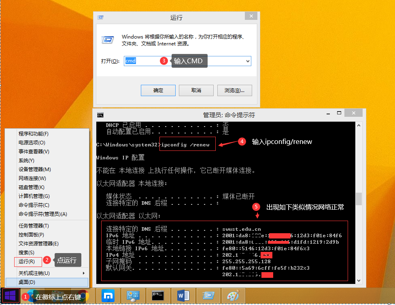Switch to Command Prompt taskbar icon
This screenshot has width=395, height=305.
point(158,296)
